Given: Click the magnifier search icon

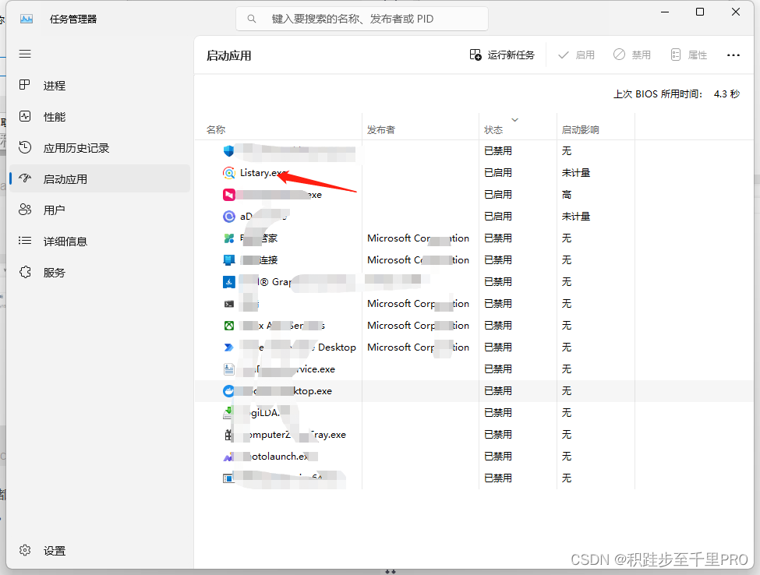Looking at the screenshot, I should [x=251, y=19].
